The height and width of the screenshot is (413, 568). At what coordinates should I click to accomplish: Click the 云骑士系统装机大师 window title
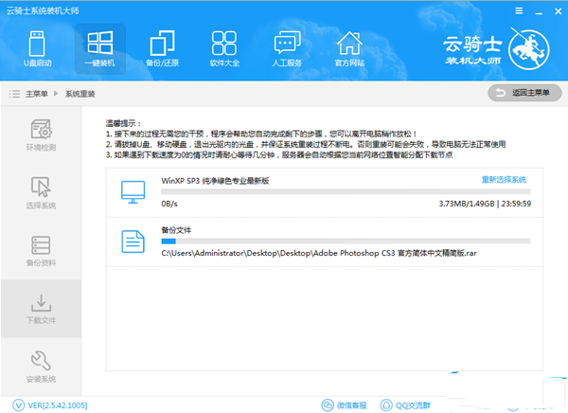pos(43,10)
